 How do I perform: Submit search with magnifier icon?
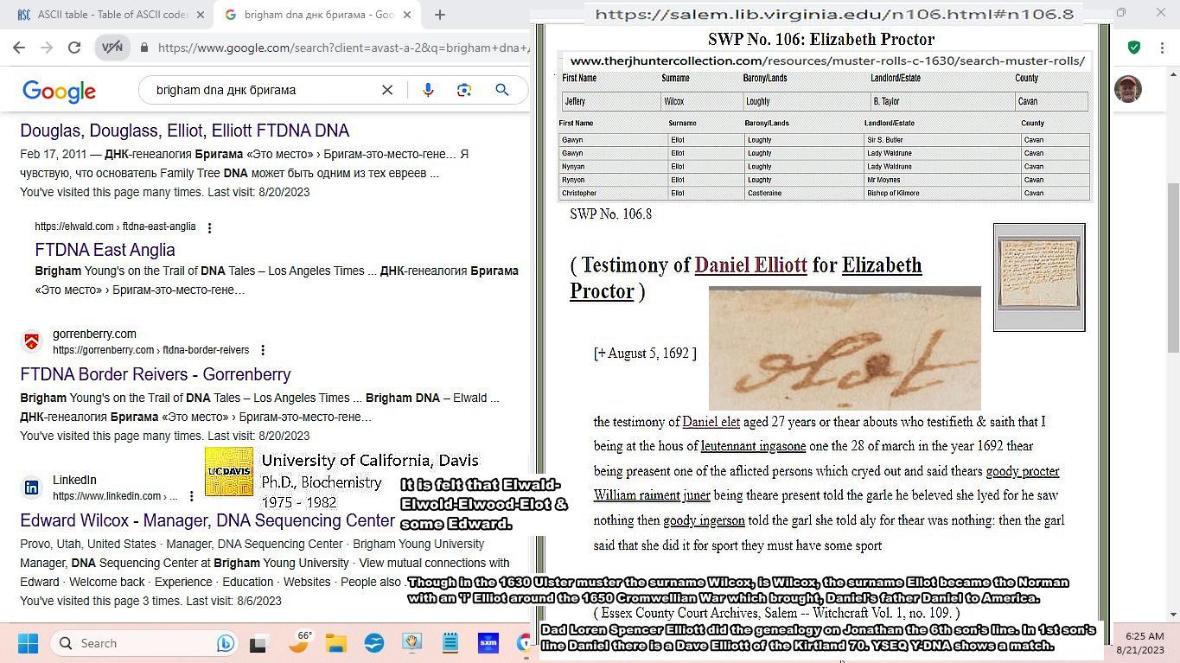[502, 90]
